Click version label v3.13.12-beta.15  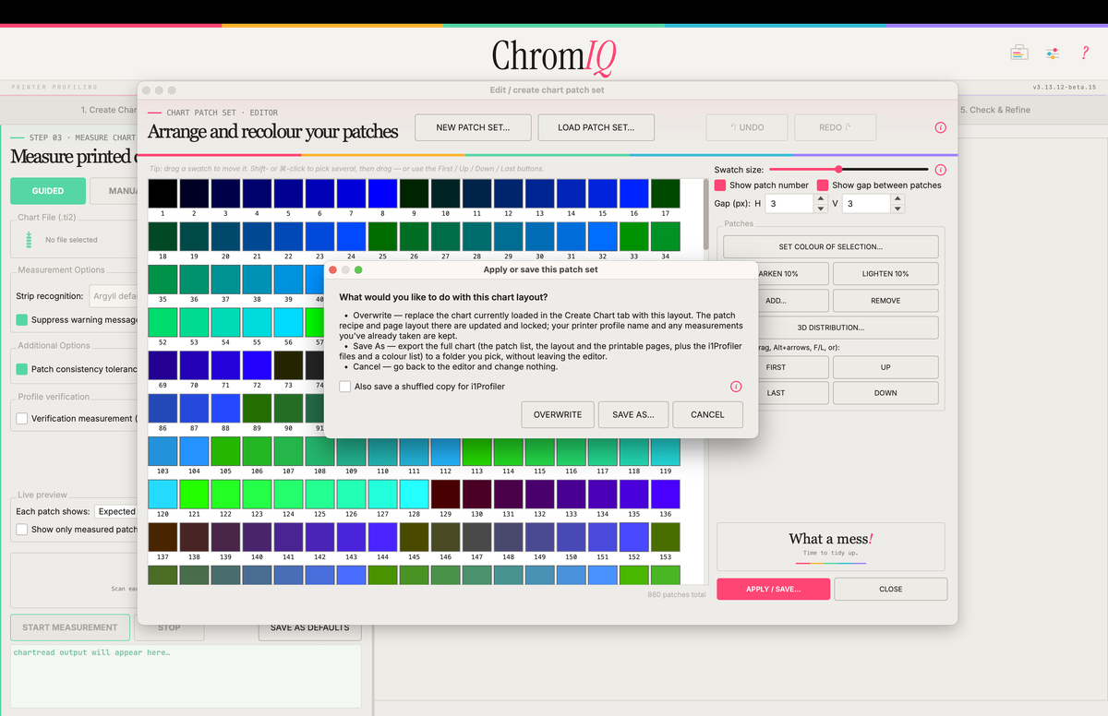[x=1064, y=87]
